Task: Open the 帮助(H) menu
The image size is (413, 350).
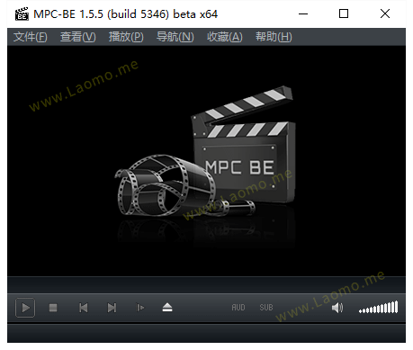Action: [274, 37]
